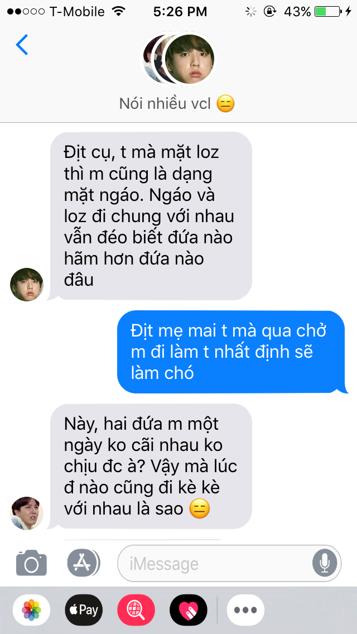Show more apps with ellipsis button
This screenshot has width=357, height=634.
pyautogui.click(x=245, y=610)
